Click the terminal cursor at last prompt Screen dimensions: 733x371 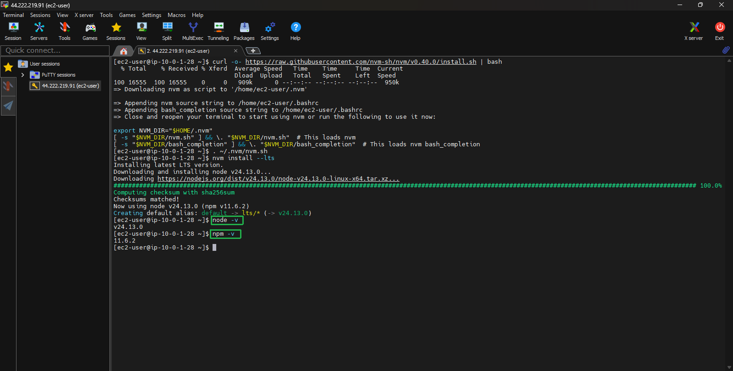214,247
